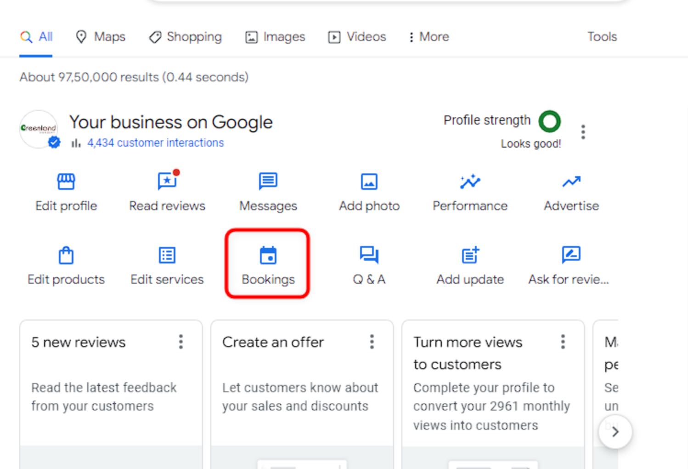Viewport: 688px width, 469px height.
Task: Select the Add photo icon
Action: [x=369, y=182]
